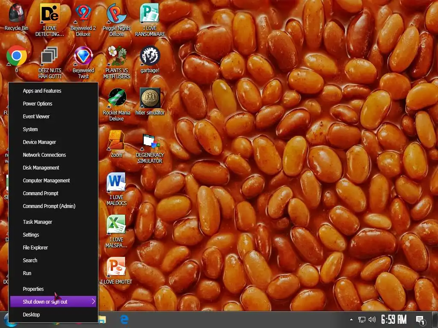The image size is (438, 328).
Task: Open I LOVE EMOTET PowerPoint shortcut
Action: [116, 271]
